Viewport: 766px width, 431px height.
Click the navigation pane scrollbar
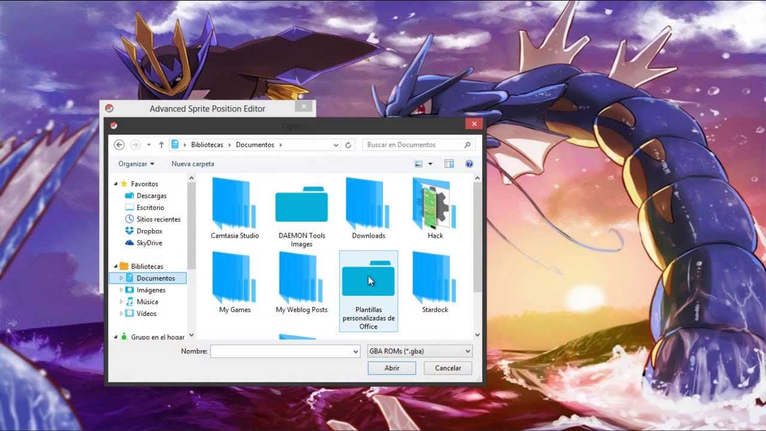191,226
